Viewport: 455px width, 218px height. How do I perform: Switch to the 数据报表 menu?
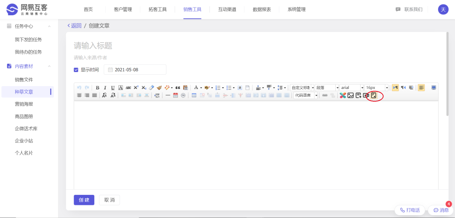262,9
